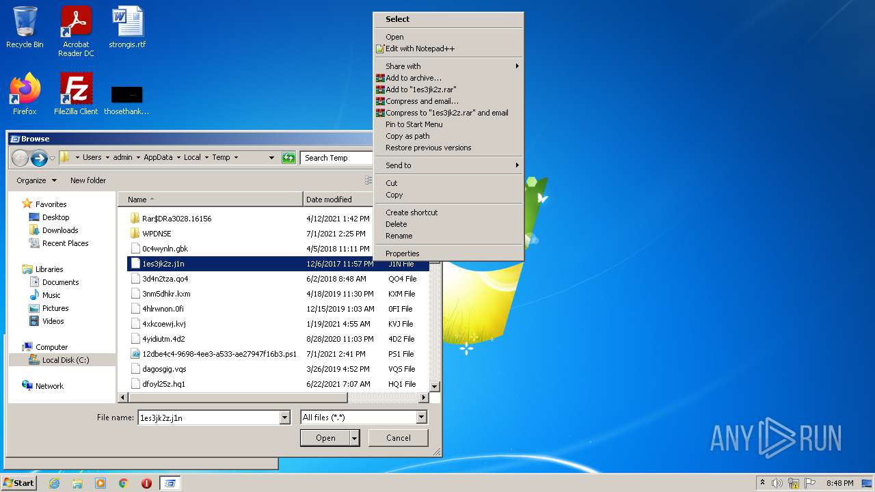Choose Create shortcut in context menu

[x=448, y=213]
